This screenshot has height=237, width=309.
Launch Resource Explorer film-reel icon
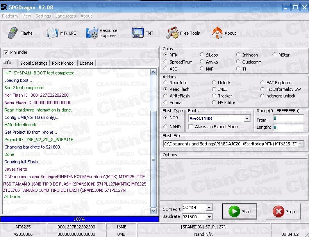92,33
